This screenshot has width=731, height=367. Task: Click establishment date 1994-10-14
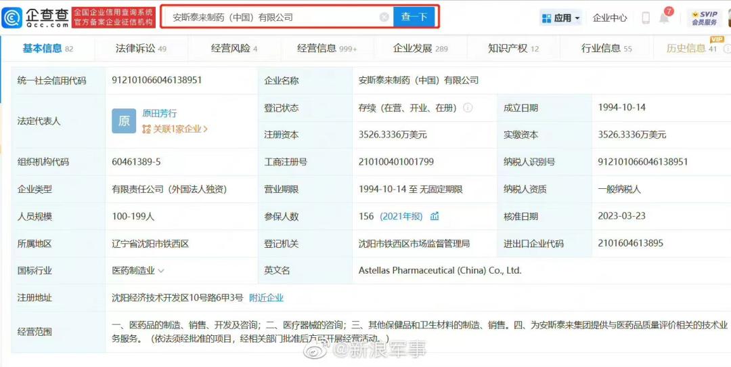(622, 107)
